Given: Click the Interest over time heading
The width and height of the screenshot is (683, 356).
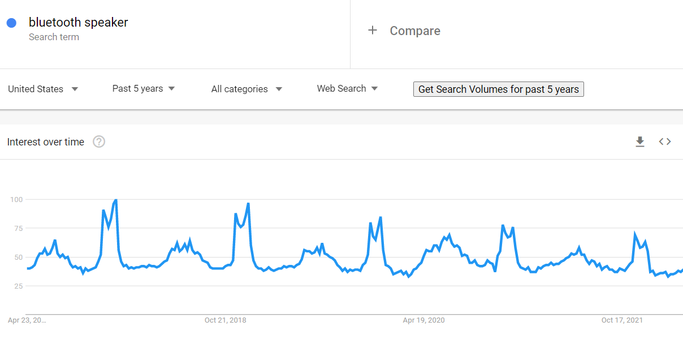Looking at the screenshot, I should point(46,142).
